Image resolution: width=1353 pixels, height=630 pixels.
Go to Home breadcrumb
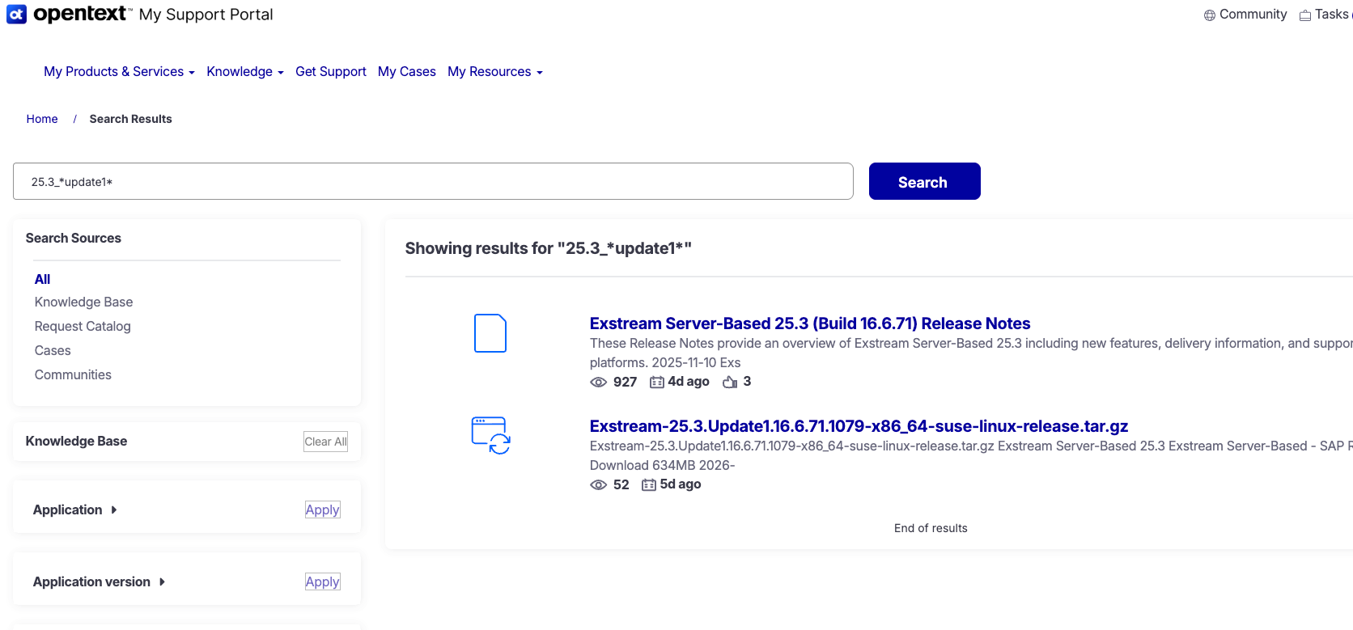pyautogui.click(x=42, y=119)
